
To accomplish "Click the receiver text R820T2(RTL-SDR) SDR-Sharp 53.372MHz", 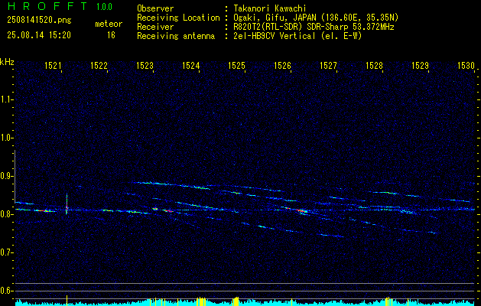I will 314,27.
